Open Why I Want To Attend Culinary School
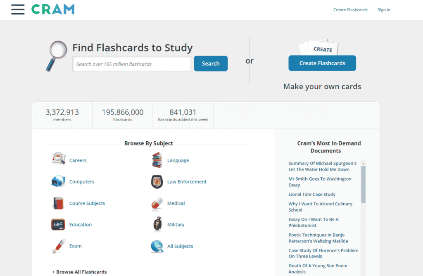Viewport: 423px width, 276px height. point(320,207)
